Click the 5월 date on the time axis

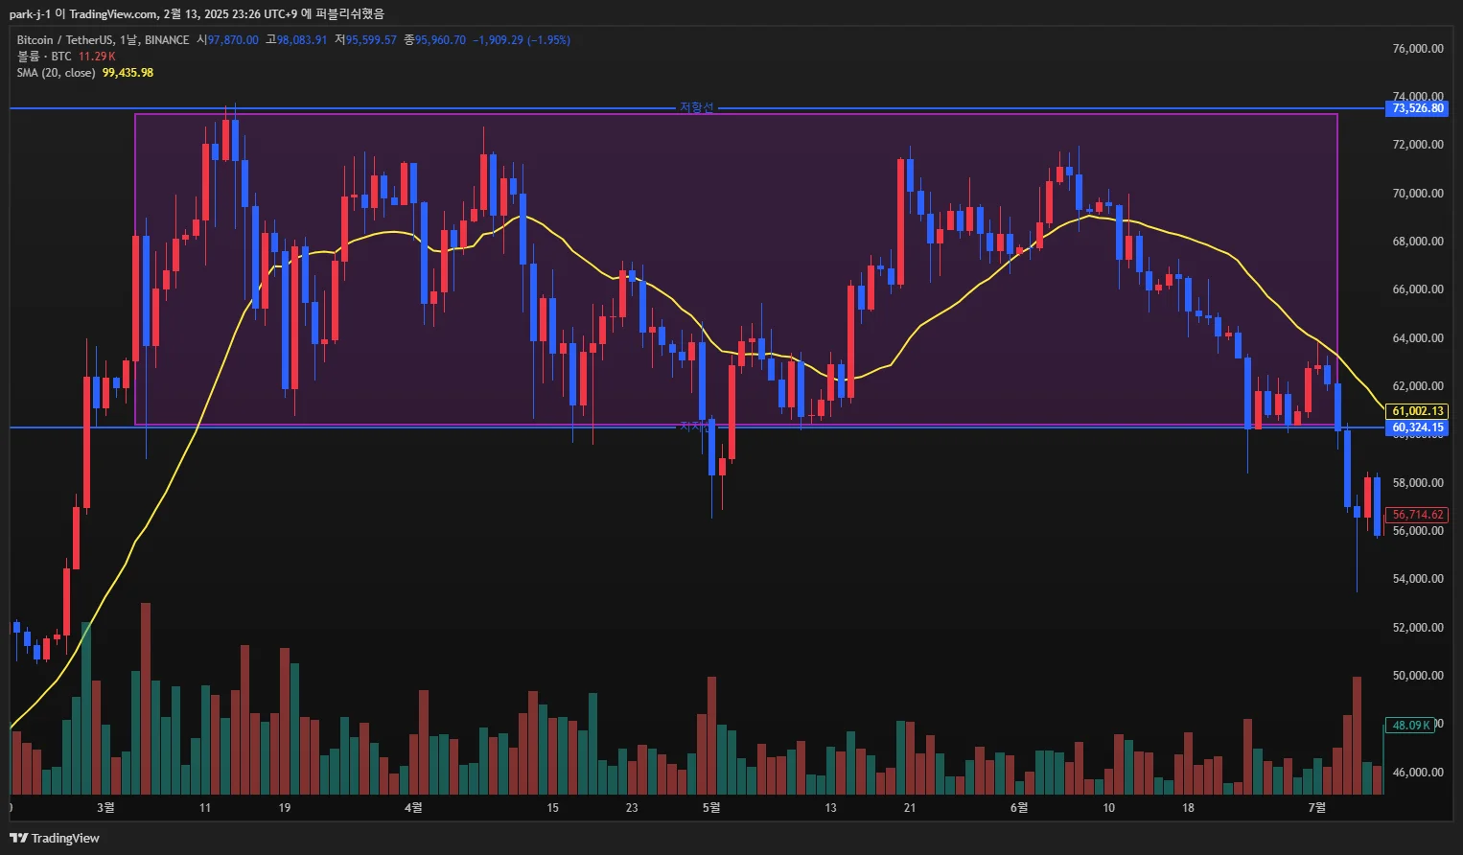[x=710, y=808]
